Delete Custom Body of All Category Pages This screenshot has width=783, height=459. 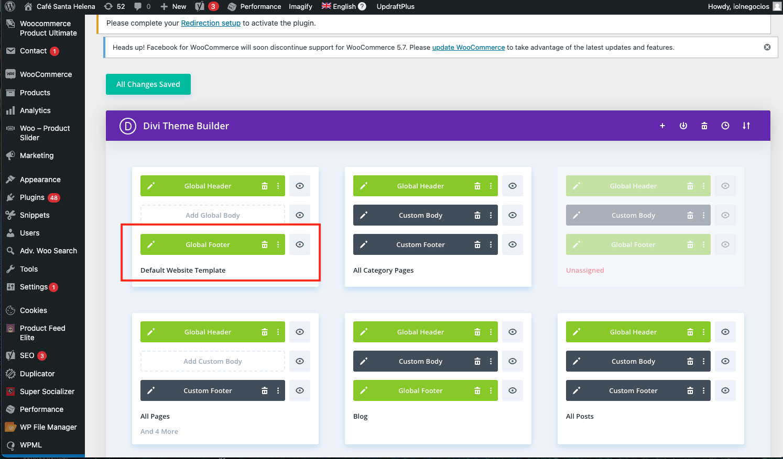pos(477,215)
